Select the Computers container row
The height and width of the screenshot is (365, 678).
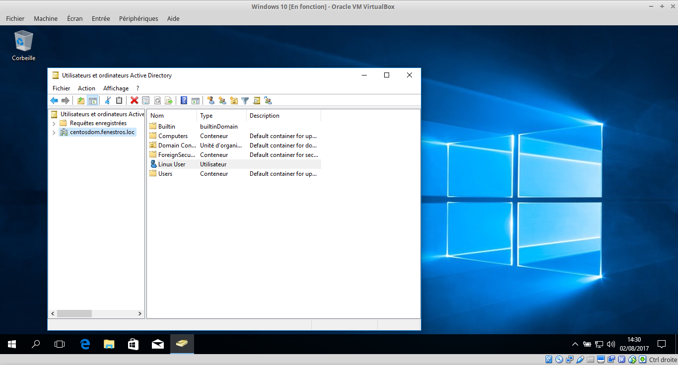pyautogui.click(x=234, y=136)
